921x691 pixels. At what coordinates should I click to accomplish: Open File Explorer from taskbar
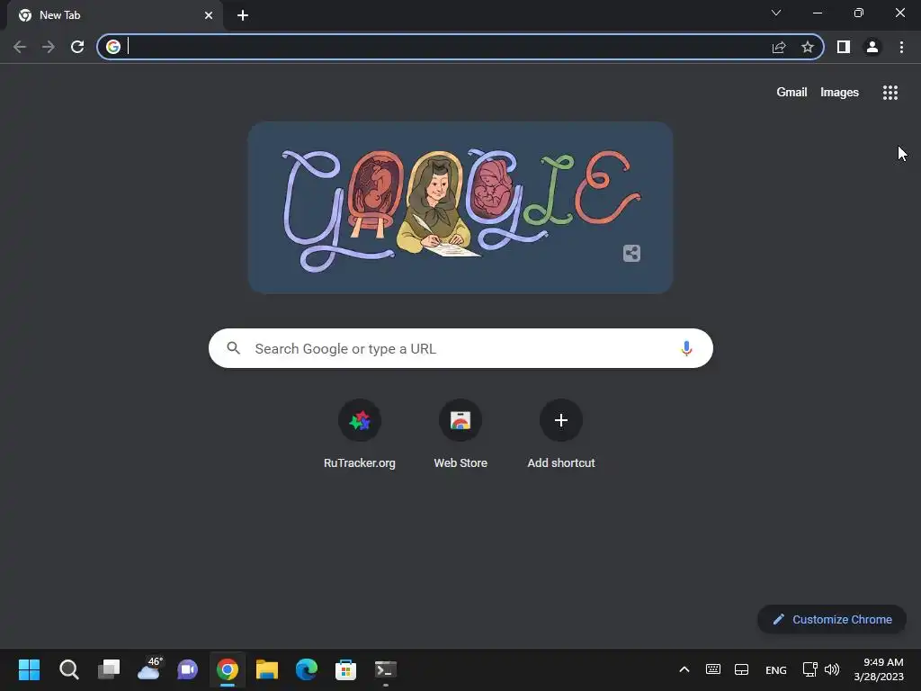click(266, 669)
